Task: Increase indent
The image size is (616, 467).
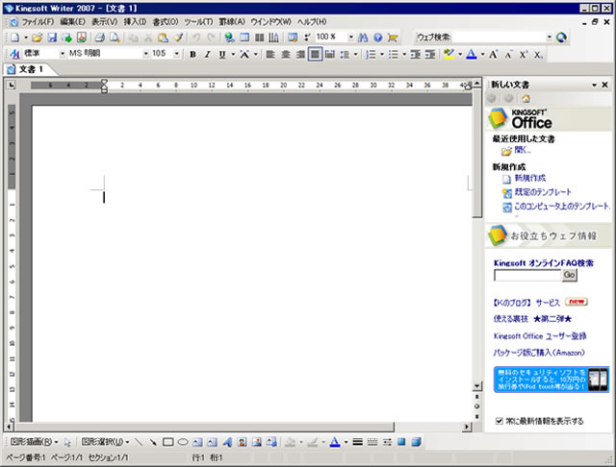Action: pos(430,55)
